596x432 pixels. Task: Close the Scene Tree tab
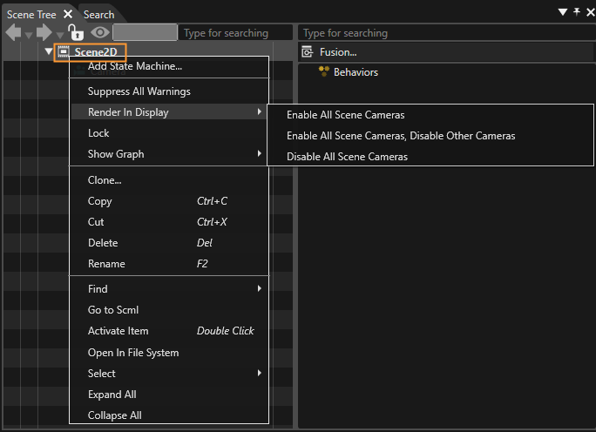pyautogui.click(x=68, y=15)
